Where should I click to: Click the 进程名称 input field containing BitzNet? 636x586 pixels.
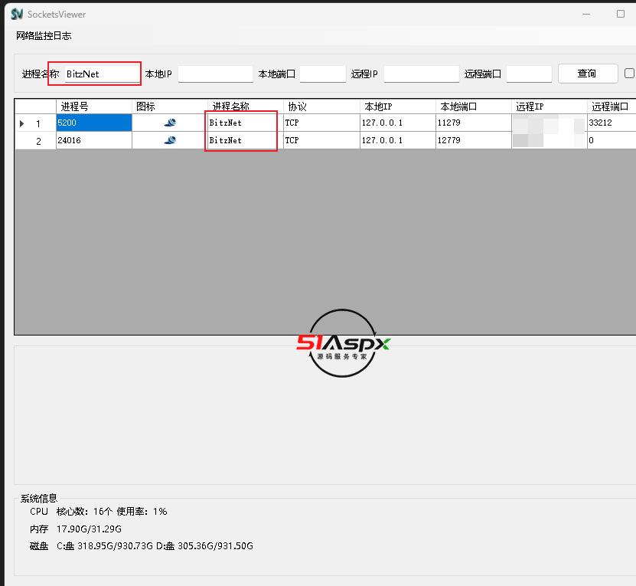[x=102, y=74]
